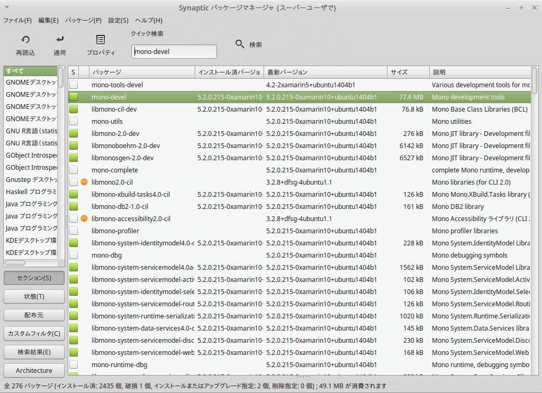This screenshot has height=393, width=542.
Task: Click the package list vertical scrollbar
Action: (x=535, y=80)
